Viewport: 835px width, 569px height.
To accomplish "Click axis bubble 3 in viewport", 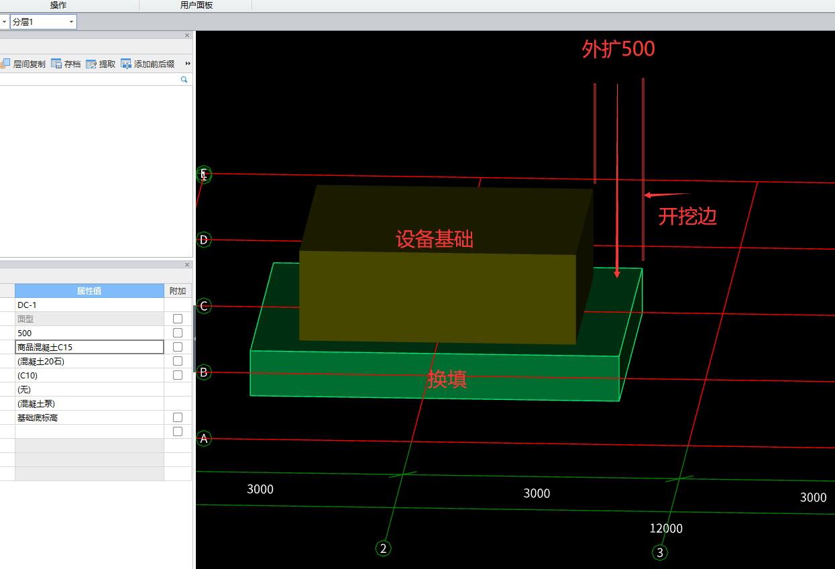I will tap(660, 553).
